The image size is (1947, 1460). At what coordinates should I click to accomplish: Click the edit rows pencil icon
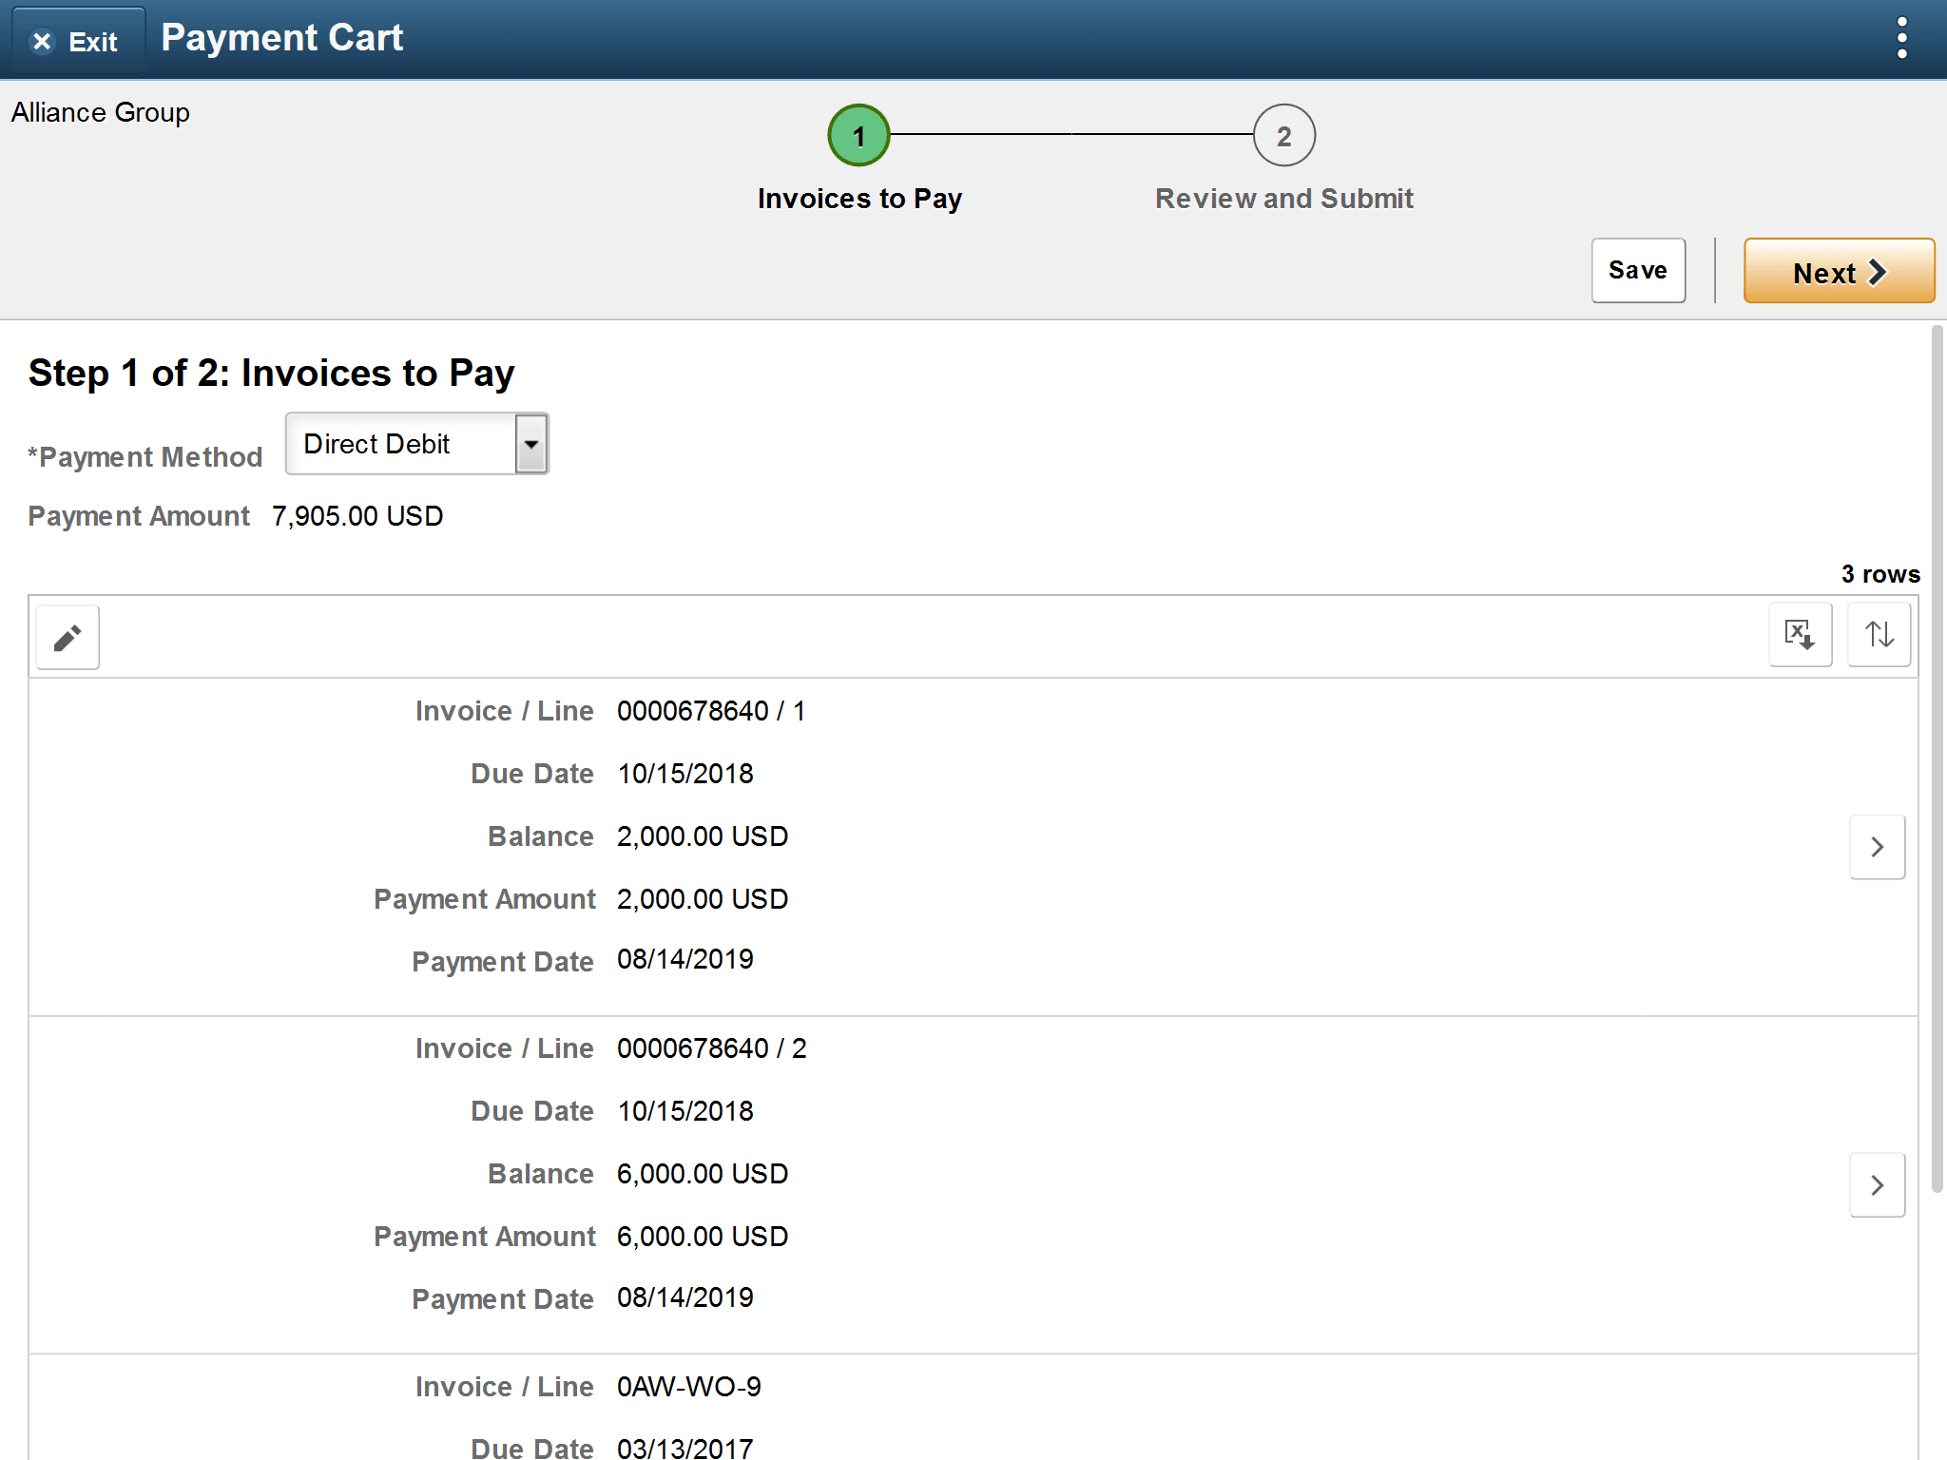click(x=65, y=637)
